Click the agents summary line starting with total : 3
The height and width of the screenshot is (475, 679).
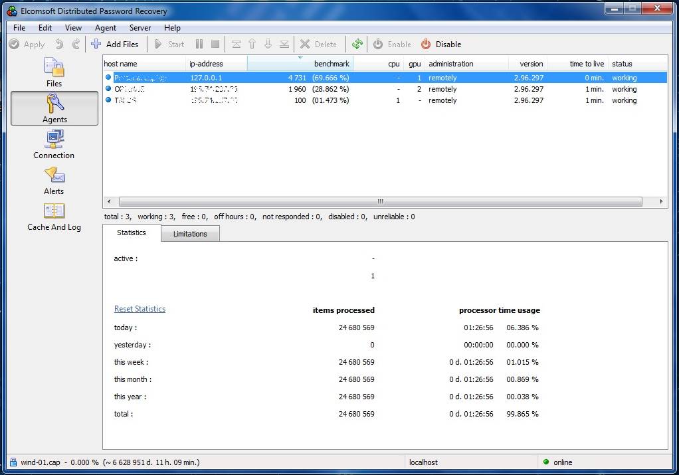[259, 217]
